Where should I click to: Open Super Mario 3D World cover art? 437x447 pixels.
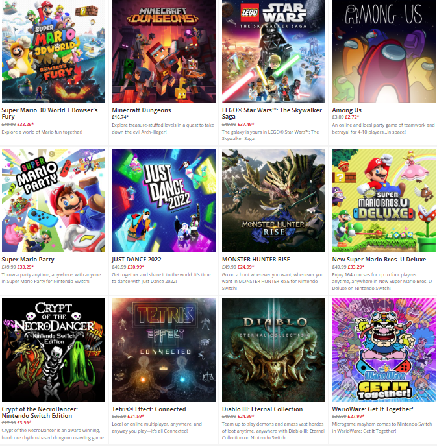[x=53, y=51]
